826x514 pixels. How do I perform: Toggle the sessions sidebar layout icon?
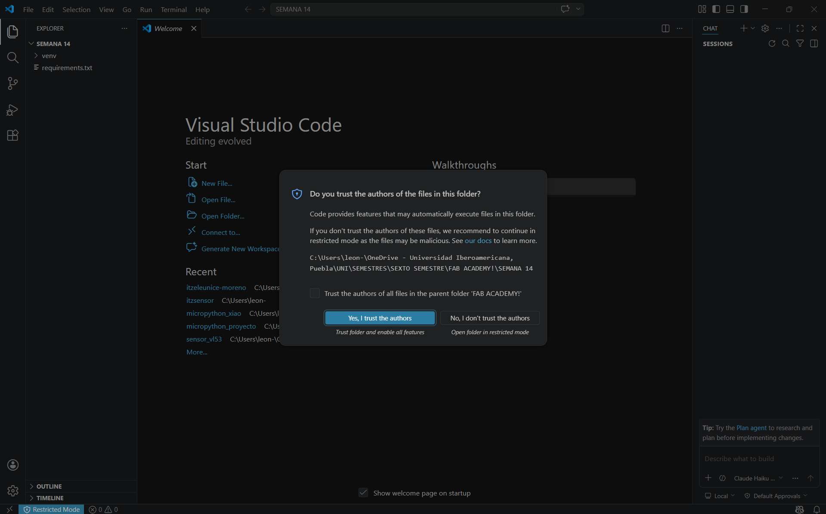point(814,43)
